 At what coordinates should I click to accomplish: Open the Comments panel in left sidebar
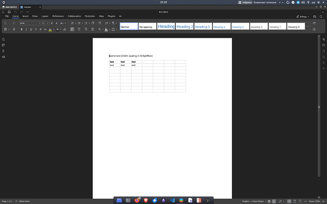click(3, 45)
